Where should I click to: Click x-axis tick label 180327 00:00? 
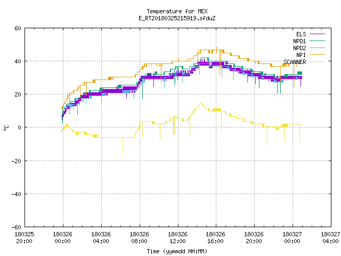pyautogui.click(x=292, y=238)
